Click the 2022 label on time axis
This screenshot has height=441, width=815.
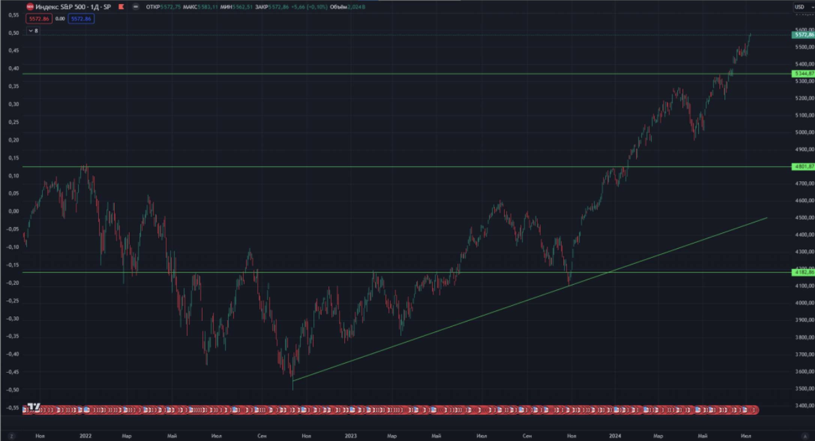[85, 436]
